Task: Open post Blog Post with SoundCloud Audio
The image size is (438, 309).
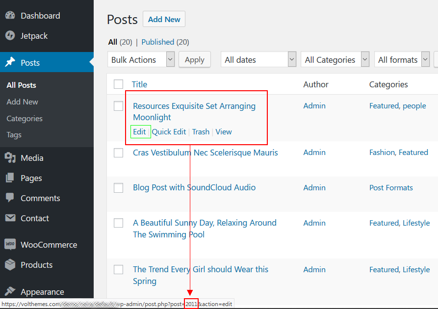Action: [x=194, y=187]
